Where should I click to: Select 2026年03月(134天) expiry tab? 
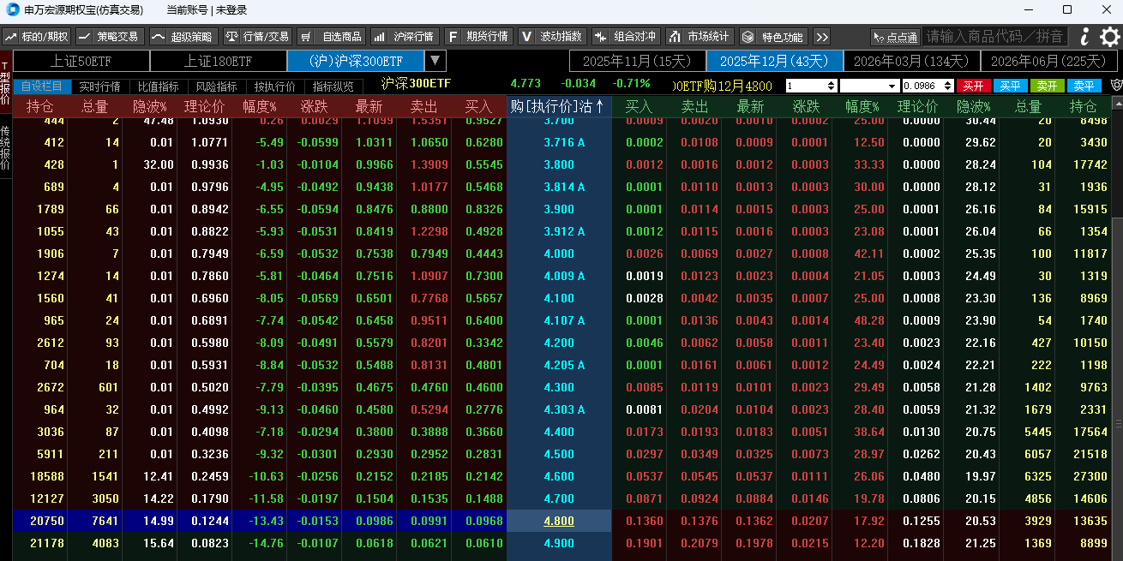tap(911, 61)
